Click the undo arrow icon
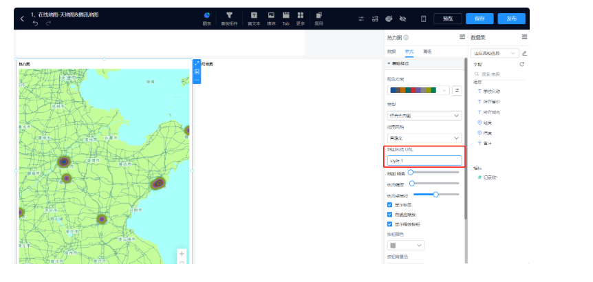 (35, 23)
